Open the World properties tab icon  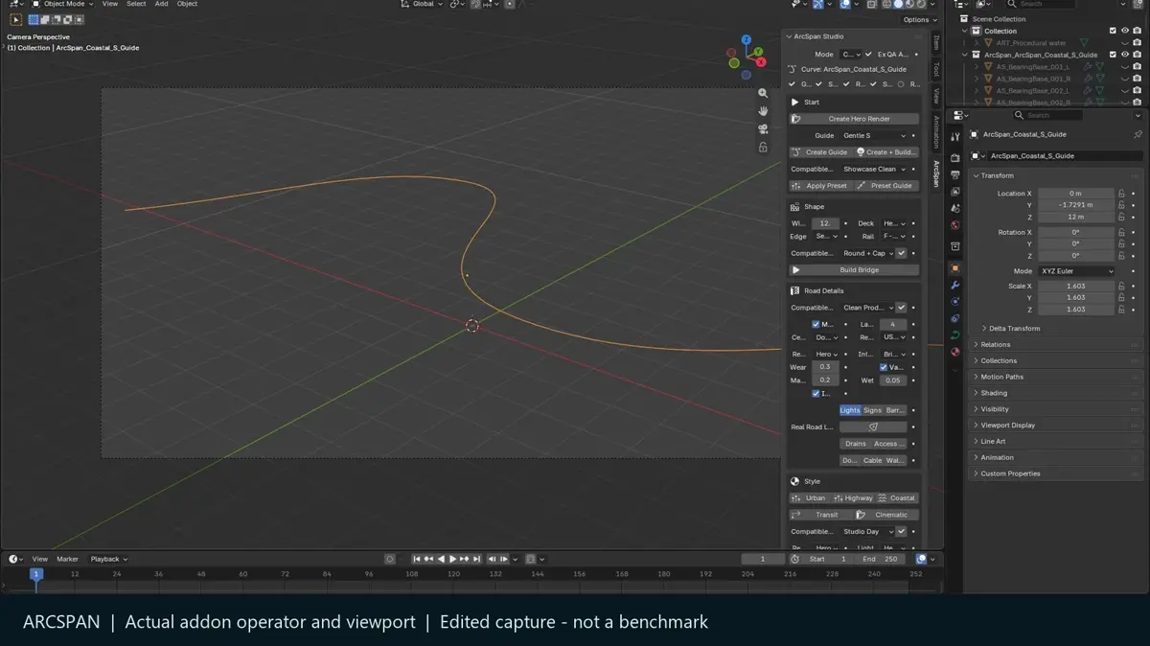tap(954, 225)
